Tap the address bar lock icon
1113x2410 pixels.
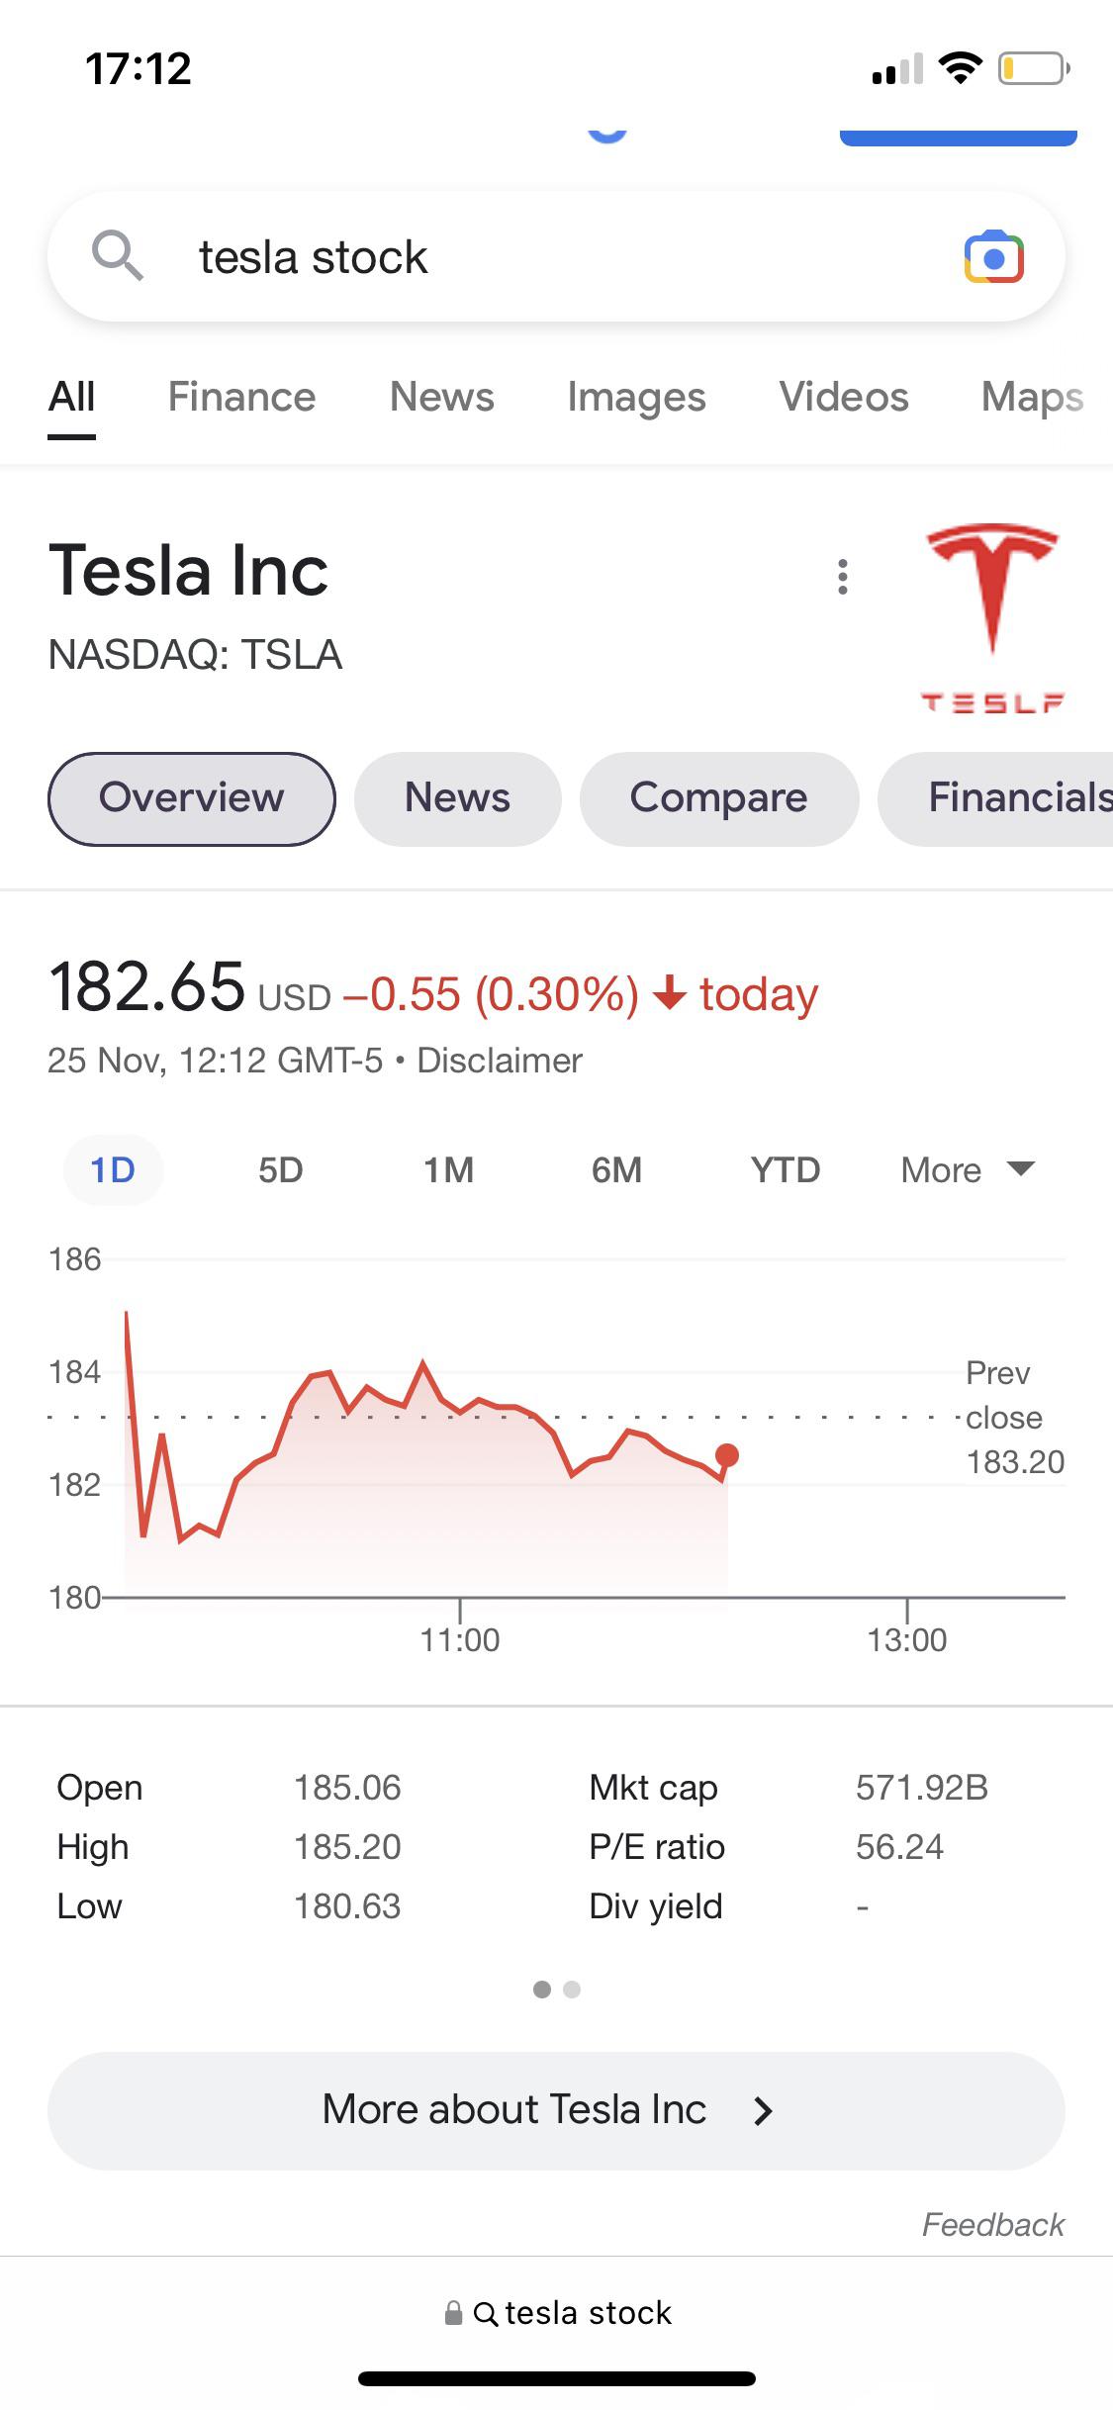click(x=453, y=2313)
